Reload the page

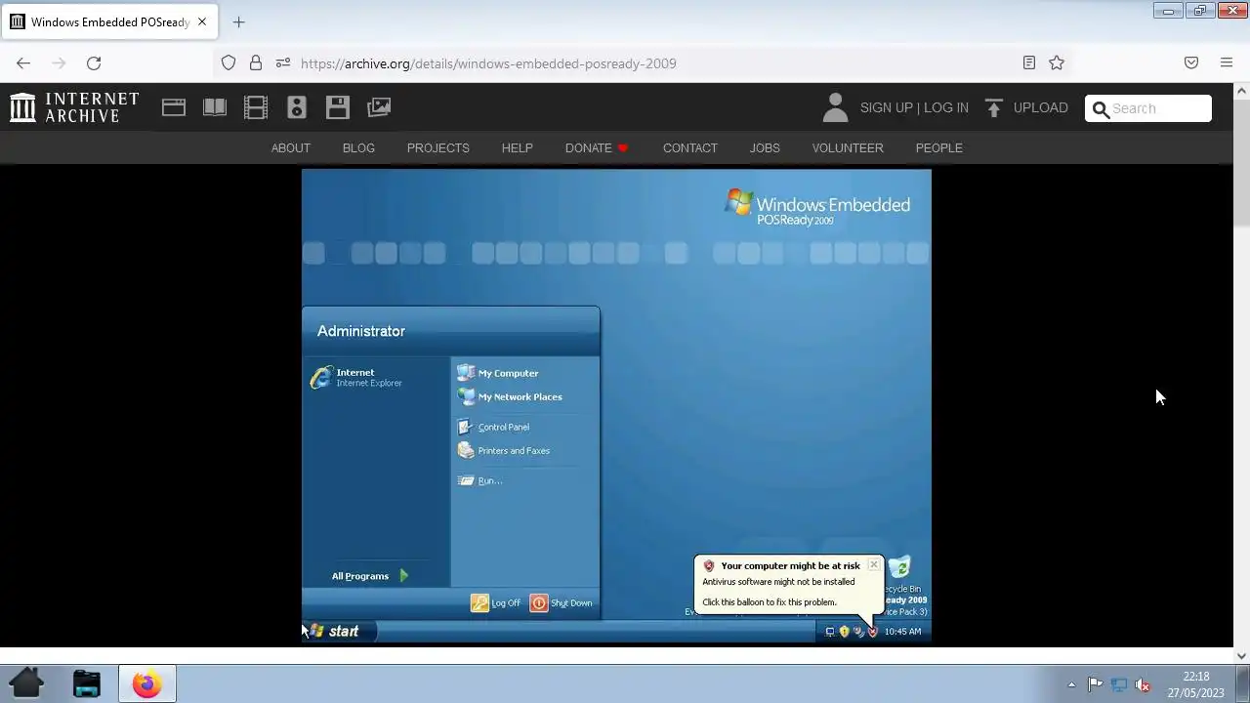point(94,62)
